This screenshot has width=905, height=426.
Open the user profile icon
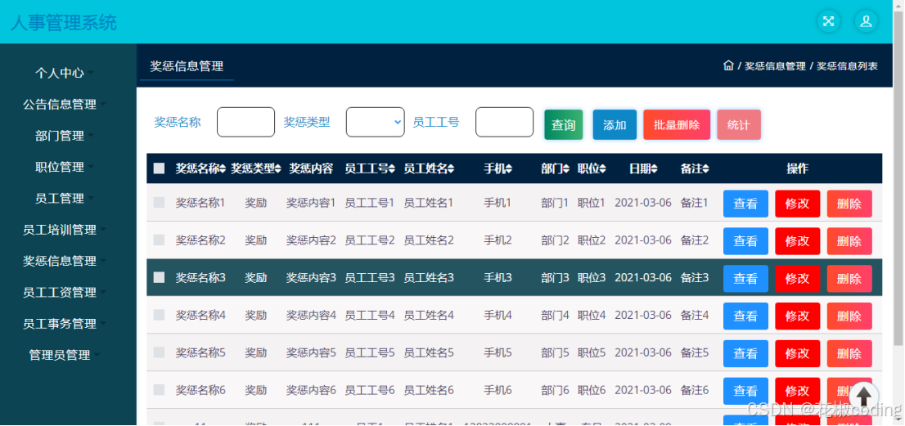[x=866, y=22]
